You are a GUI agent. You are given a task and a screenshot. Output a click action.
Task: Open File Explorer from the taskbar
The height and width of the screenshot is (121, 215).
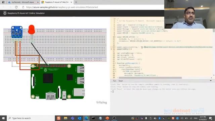pyautogui.click(x=66, y=118)
